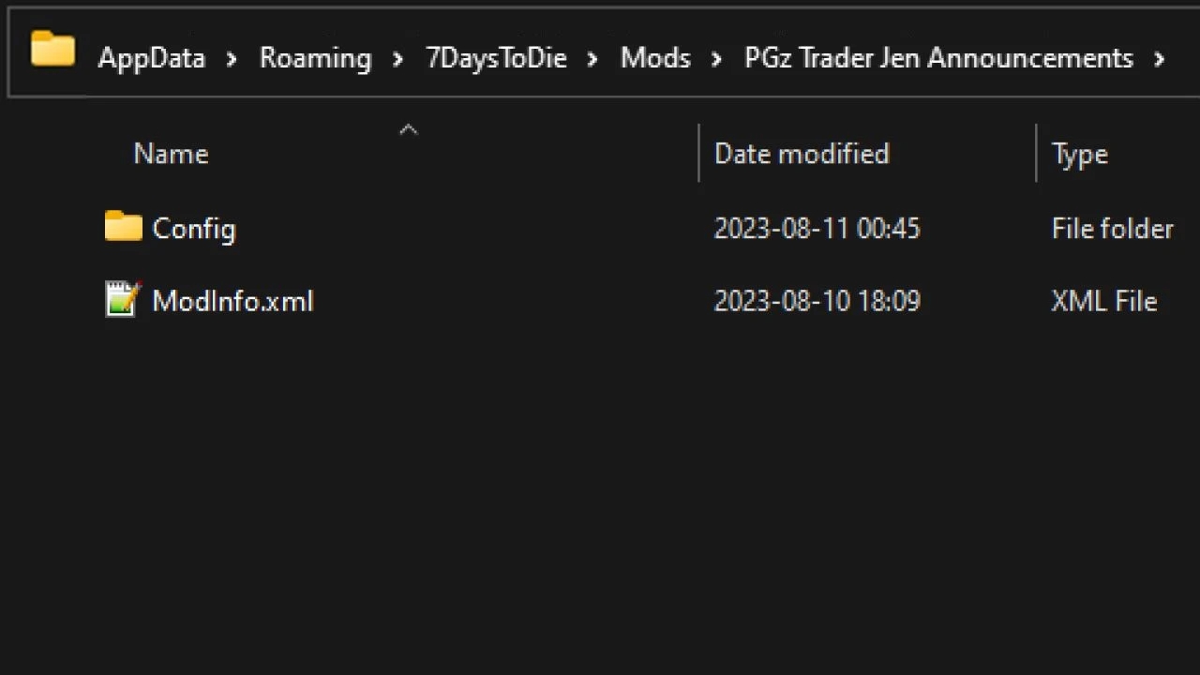Select the ModInfo.xml file name
Viewport: 1200px width, 675px height.
[232, 301]
